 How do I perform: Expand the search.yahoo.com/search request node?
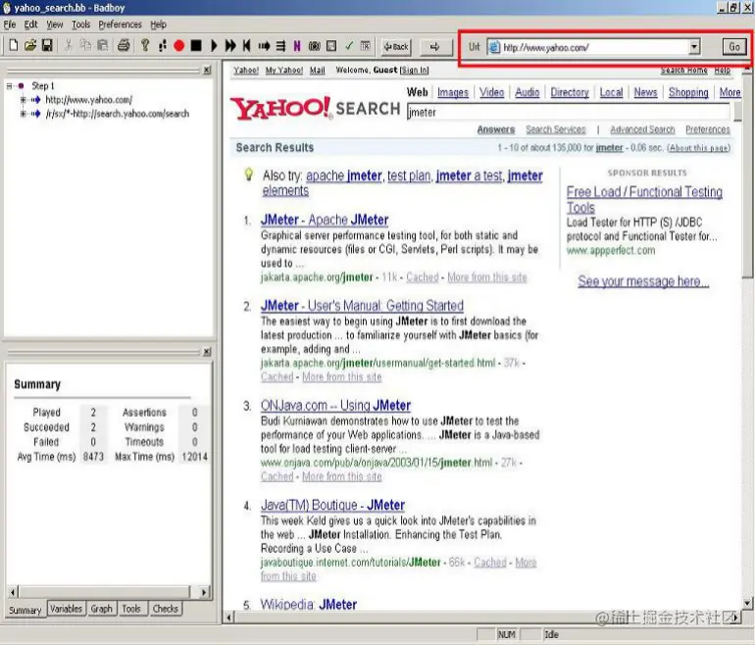click(23, 114)
